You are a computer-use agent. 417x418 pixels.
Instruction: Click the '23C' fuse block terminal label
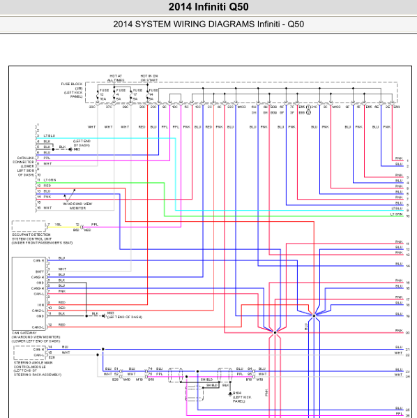click(x=153, y=107)
